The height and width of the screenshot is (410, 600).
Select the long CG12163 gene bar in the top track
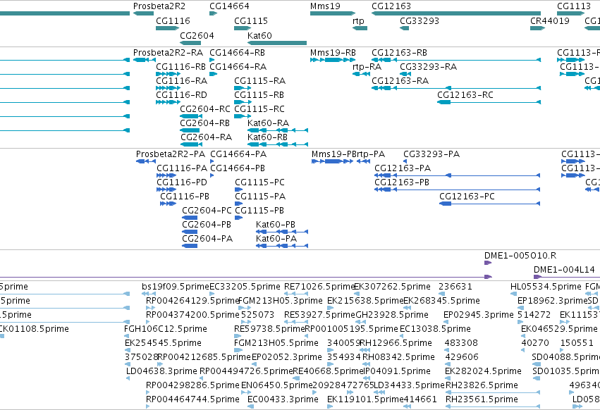(456, 13)
